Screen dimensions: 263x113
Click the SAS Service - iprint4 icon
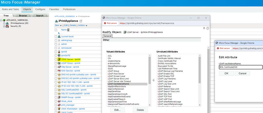click(59, 71)
